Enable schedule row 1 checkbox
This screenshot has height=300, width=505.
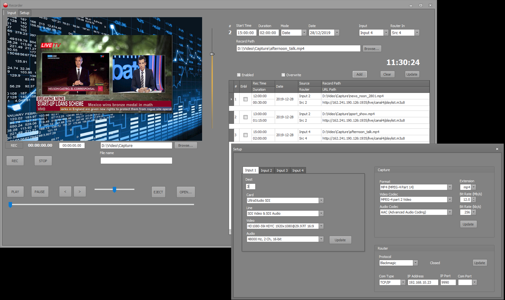(x=245, y=99)
